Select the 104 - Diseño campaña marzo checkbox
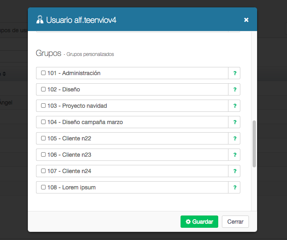 pyautogui.click(x=43, y=122)
